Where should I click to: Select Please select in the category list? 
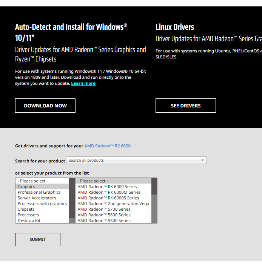point(42,181)
